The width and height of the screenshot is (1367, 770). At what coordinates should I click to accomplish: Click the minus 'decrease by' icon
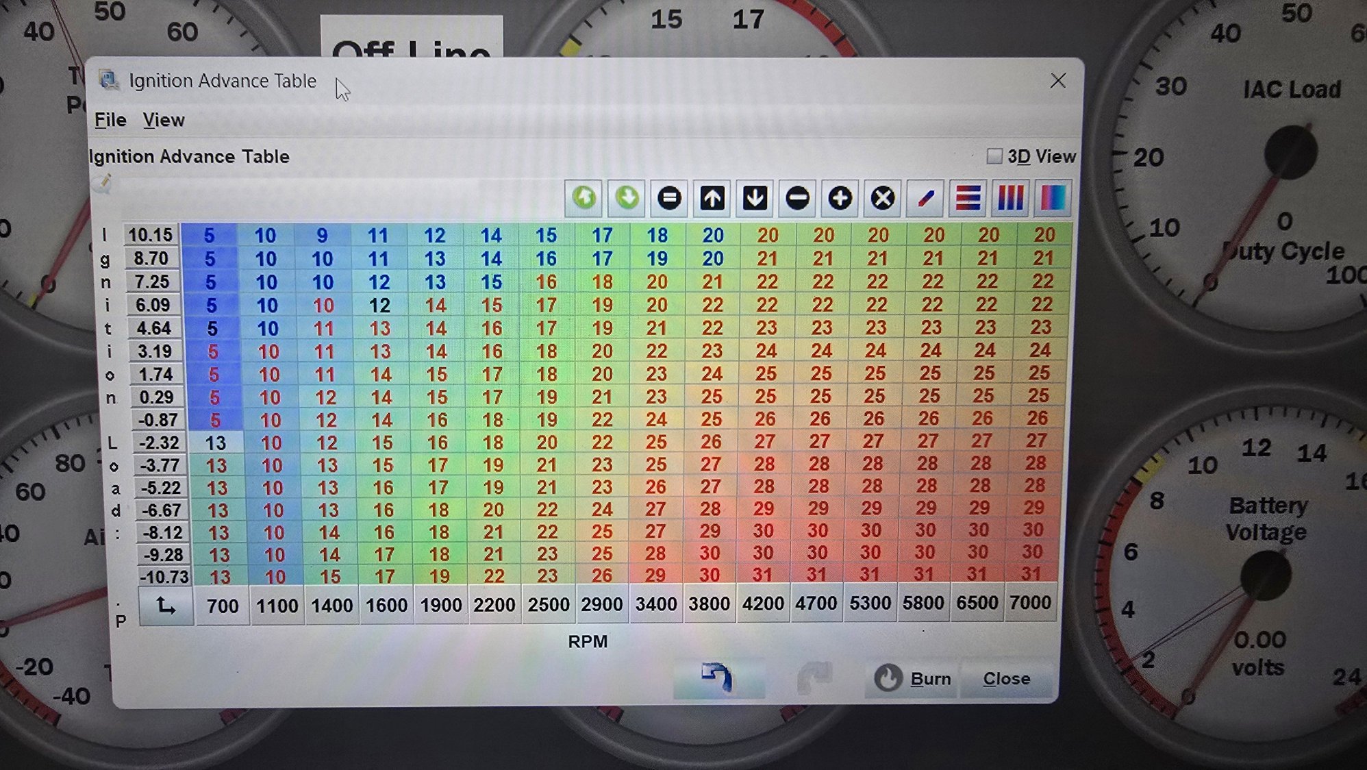(x=797, y=199)
